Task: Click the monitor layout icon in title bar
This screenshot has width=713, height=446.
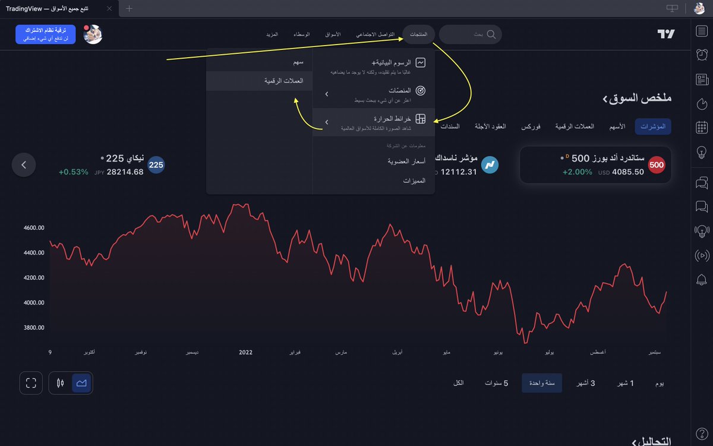Action: [672, 8]
